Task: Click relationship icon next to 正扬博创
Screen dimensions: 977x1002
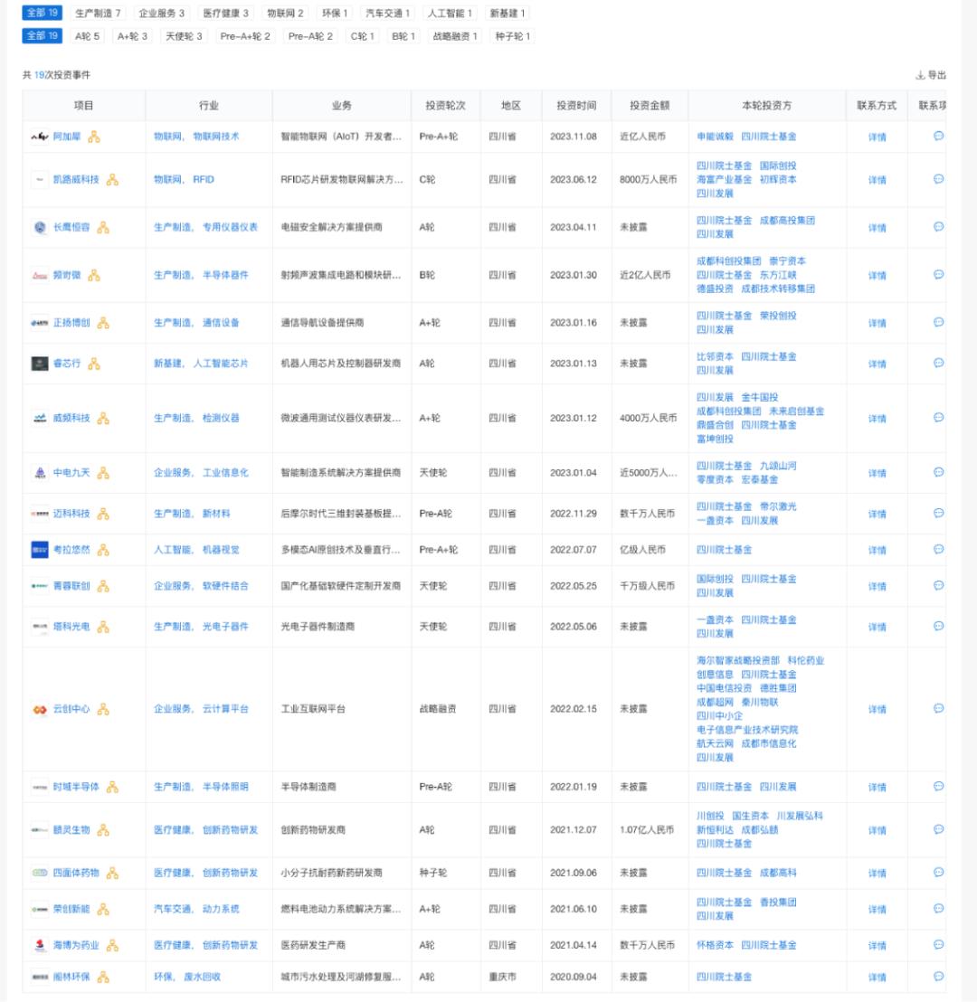Action: tap(103, 323)
